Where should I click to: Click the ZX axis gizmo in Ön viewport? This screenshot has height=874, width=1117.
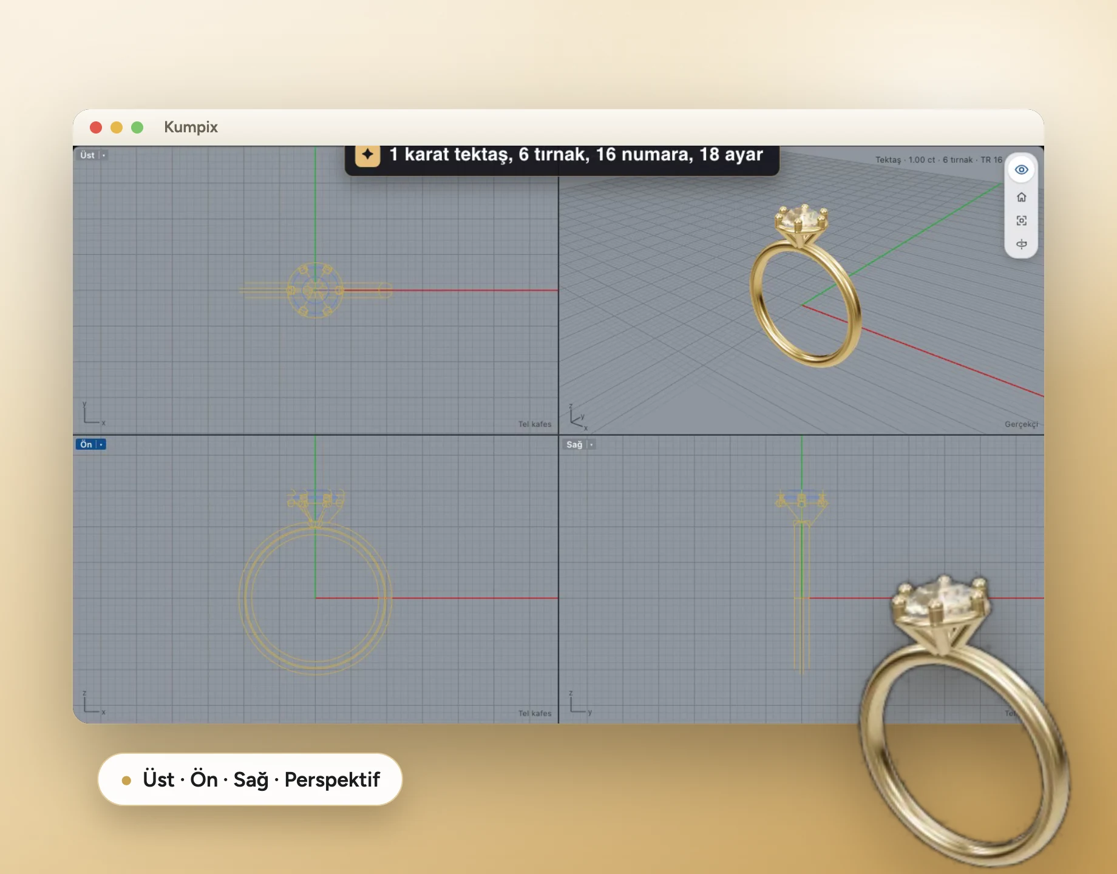(x=93, y=702)
